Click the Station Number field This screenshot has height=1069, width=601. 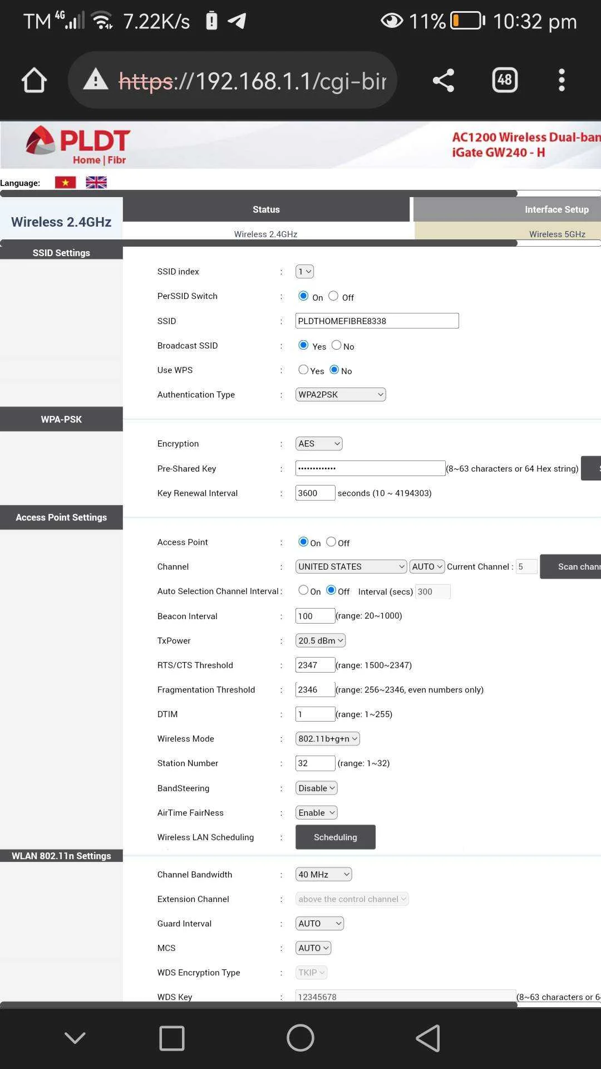[316, 763]
